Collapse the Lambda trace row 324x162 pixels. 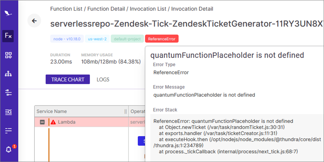click(x=42, y=122)
